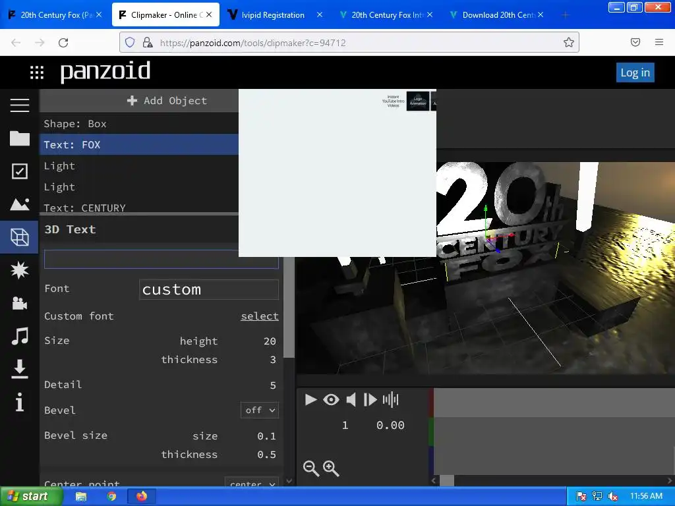Image resolution: width=675 pixels, height=506 pixels.
Task: Select the Text: FOX object
Action: pos(139,144)
